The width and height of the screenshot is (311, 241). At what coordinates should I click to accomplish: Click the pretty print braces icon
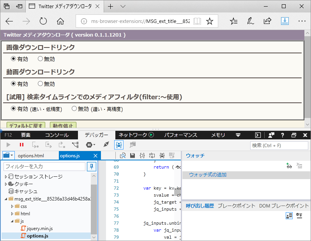point(142,156)
